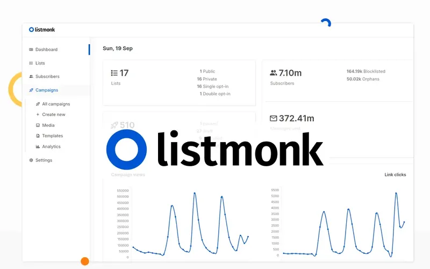Image resolution: width=430 pixels, height=269 pixels.
Task: Click the subscribers icon next to 7.10m
Action: point(274,73)
